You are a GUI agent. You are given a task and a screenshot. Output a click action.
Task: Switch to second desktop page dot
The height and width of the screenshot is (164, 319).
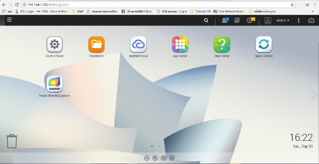[159, 146]
